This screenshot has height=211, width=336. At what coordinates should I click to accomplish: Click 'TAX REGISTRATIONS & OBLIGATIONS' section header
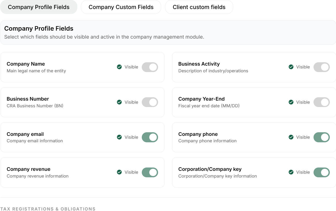48,209
